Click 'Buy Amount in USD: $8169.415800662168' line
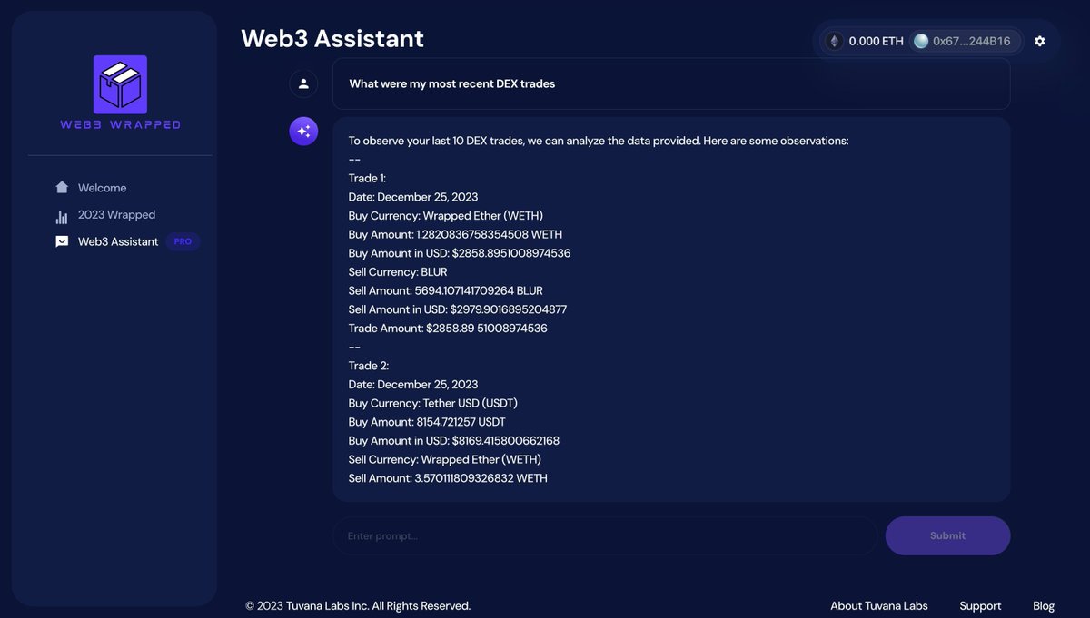The height and width of the screenshot is (618, 1090). pos(454,441)
